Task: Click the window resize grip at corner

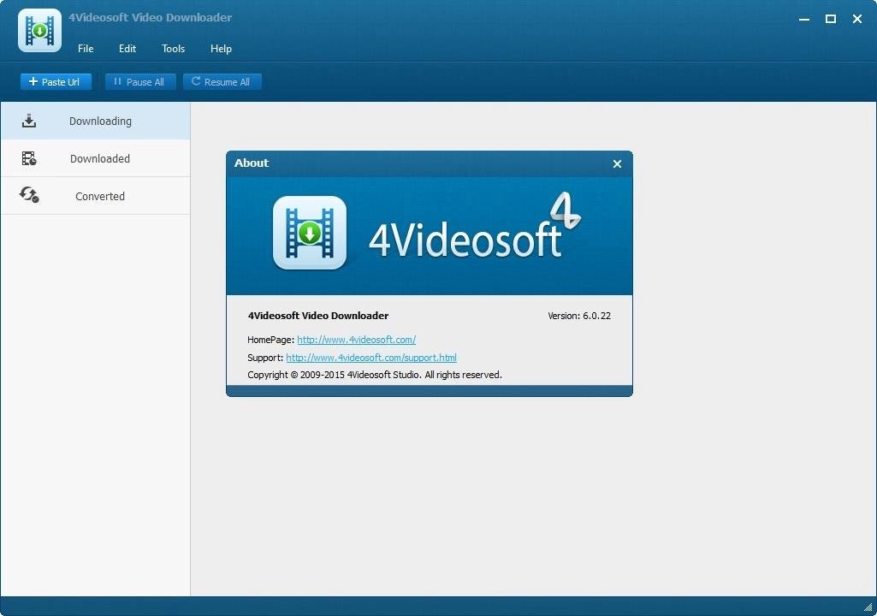Action: tap(868, 607)
